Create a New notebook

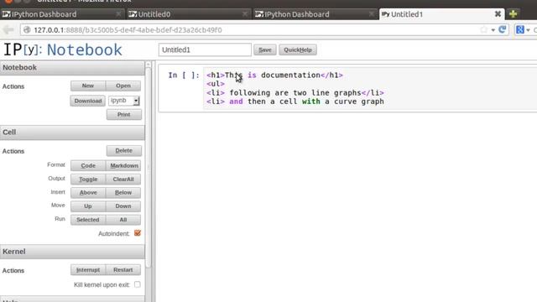tap(88, 86)
